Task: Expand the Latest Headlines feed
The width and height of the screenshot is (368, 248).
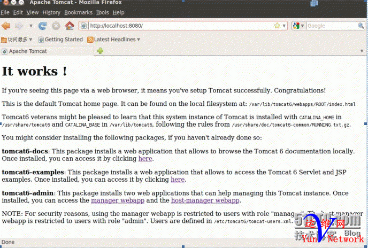Action: 113,40
